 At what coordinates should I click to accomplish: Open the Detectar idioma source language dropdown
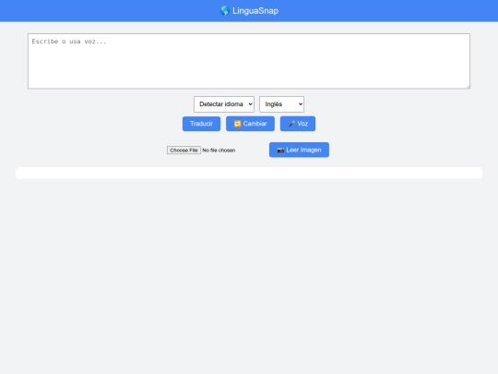pos(224,104)
